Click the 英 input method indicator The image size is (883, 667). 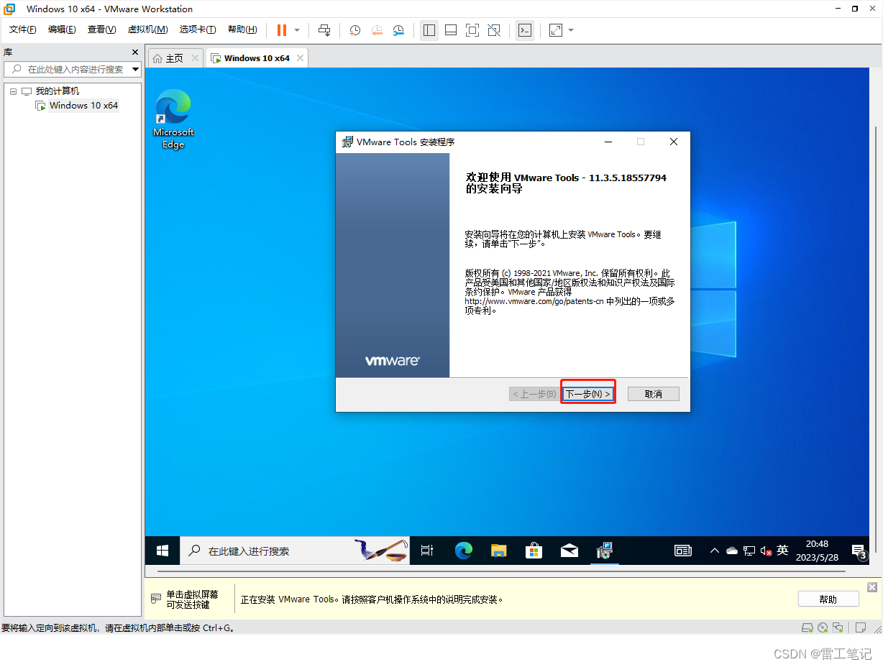(x=782, y=550)
